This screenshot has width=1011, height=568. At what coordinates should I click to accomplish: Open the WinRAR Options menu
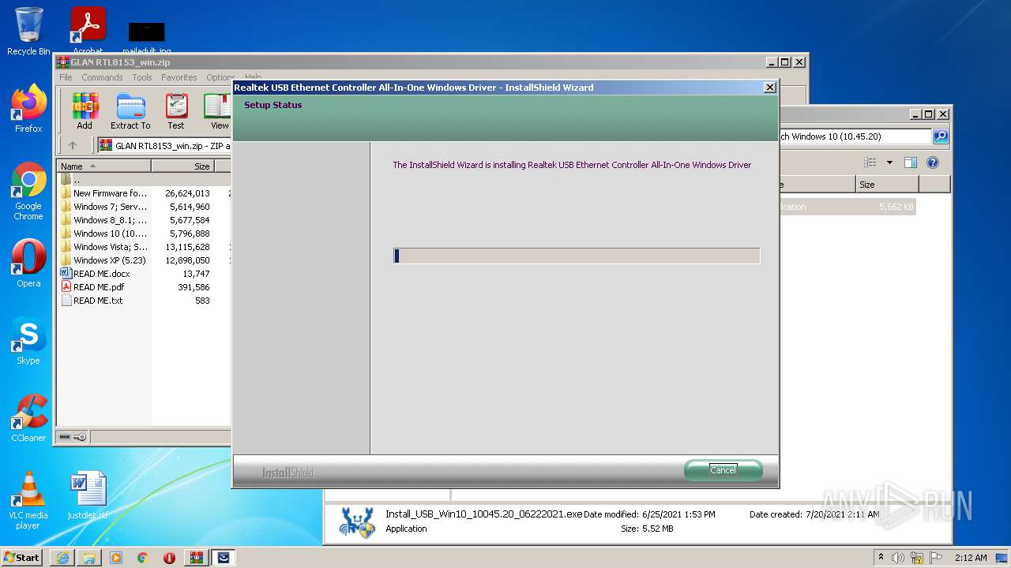click(220, 77)
